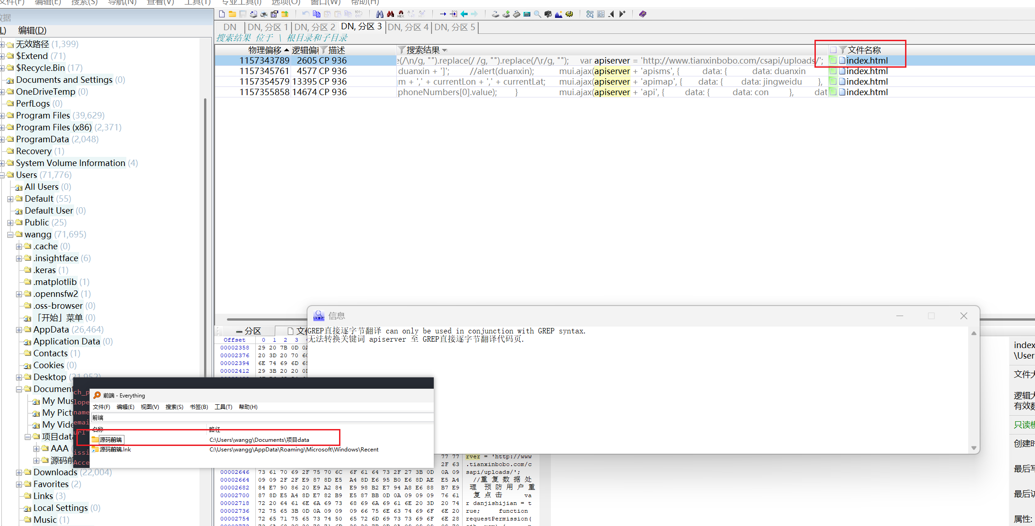
Task: Check the box for first index.html row
Action: coord(833,60)
